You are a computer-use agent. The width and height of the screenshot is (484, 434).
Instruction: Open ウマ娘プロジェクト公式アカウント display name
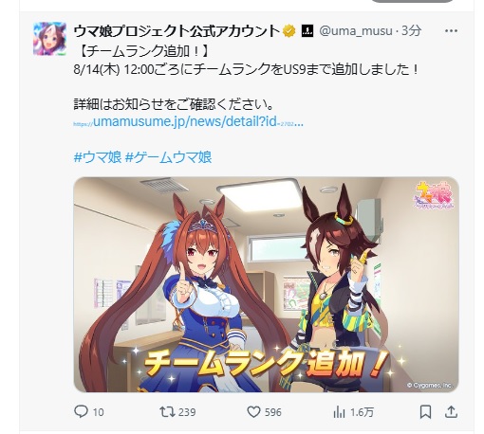tap(177, 31)
